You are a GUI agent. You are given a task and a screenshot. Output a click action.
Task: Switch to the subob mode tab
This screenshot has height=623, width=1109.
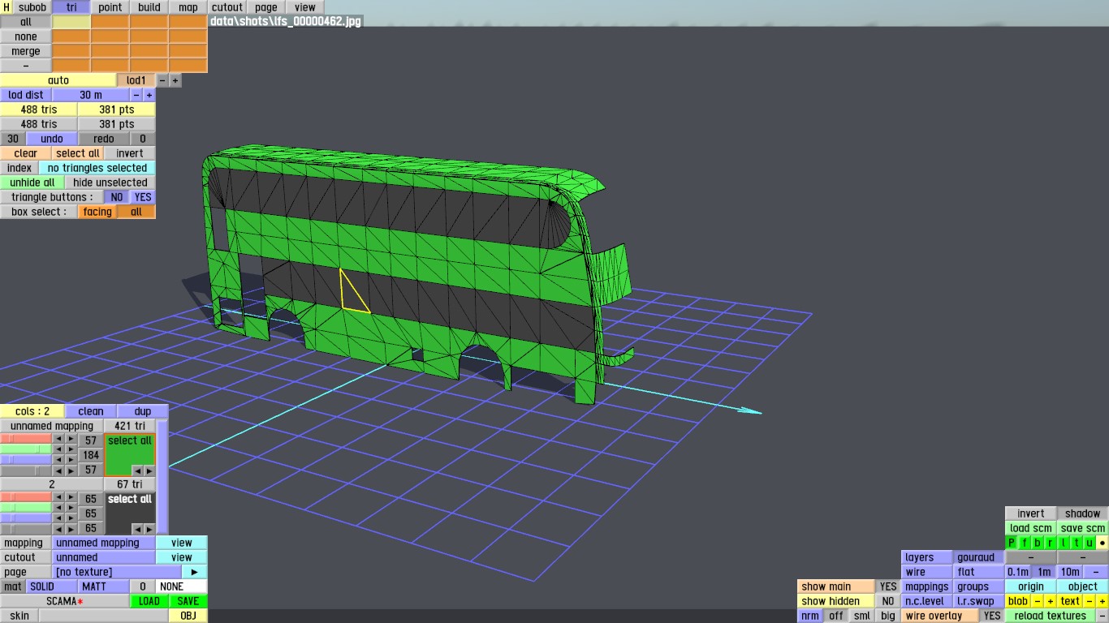[x=32, y=7]
